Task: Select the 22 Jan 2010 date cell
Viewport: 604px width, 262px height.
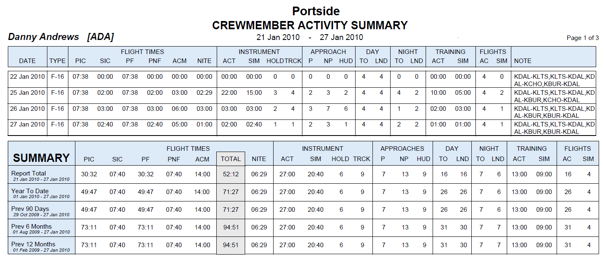Action: [x=27, y=77]
